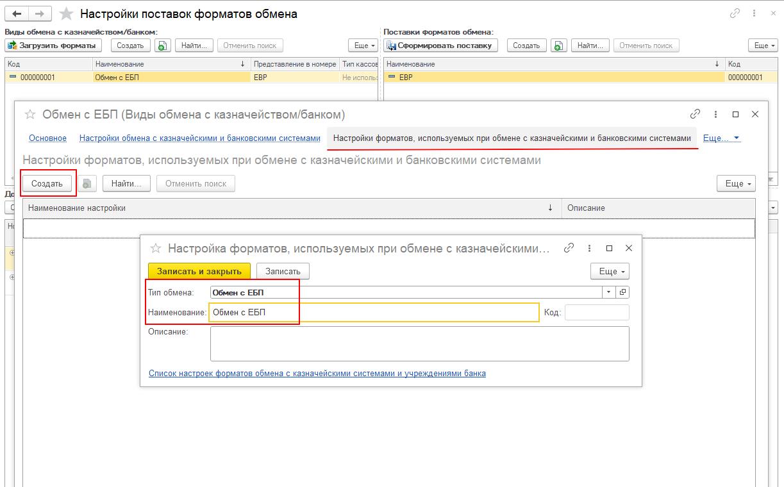Add main window to favorites star
Viewport: 784px width, 487px height.
pyautogui.click(x=66, y=13)
